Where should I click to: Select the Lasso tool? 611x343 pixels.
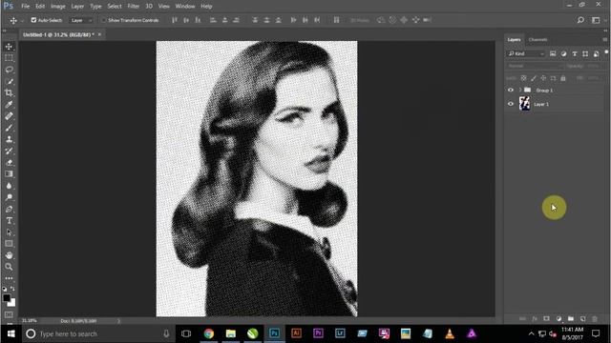9,70
